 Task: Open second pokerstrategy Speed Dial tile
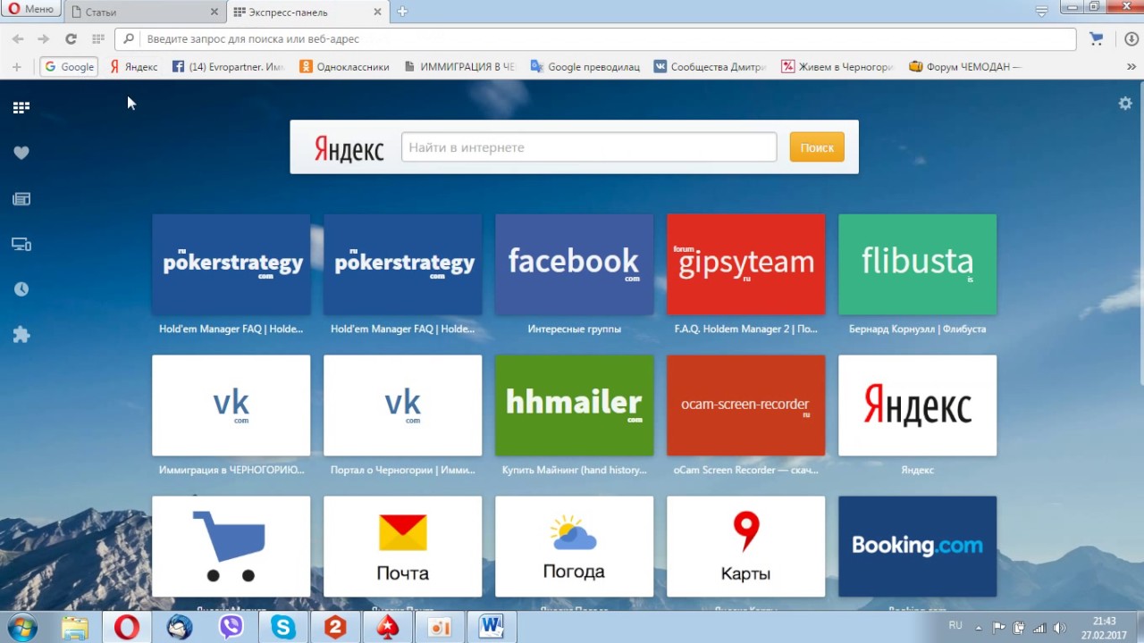pos(403,264)
